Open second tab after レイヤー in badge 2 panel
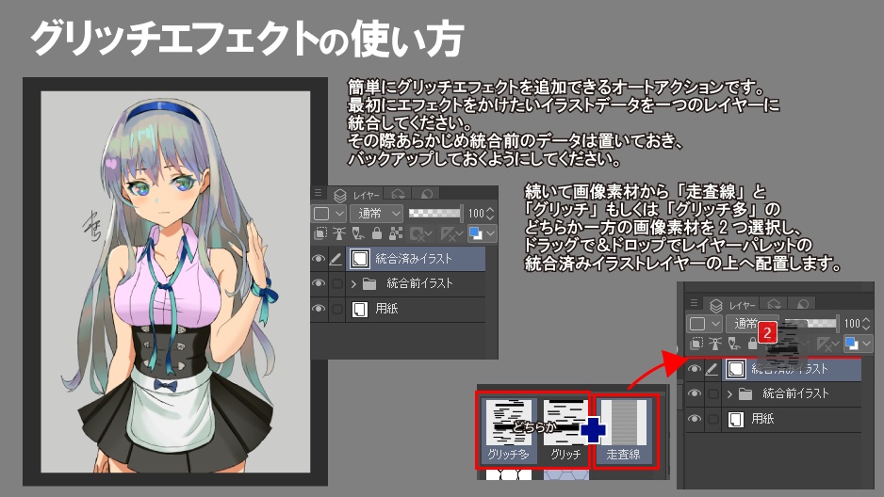This screenshot has height=497, width=884. click(x=774, y=305)
